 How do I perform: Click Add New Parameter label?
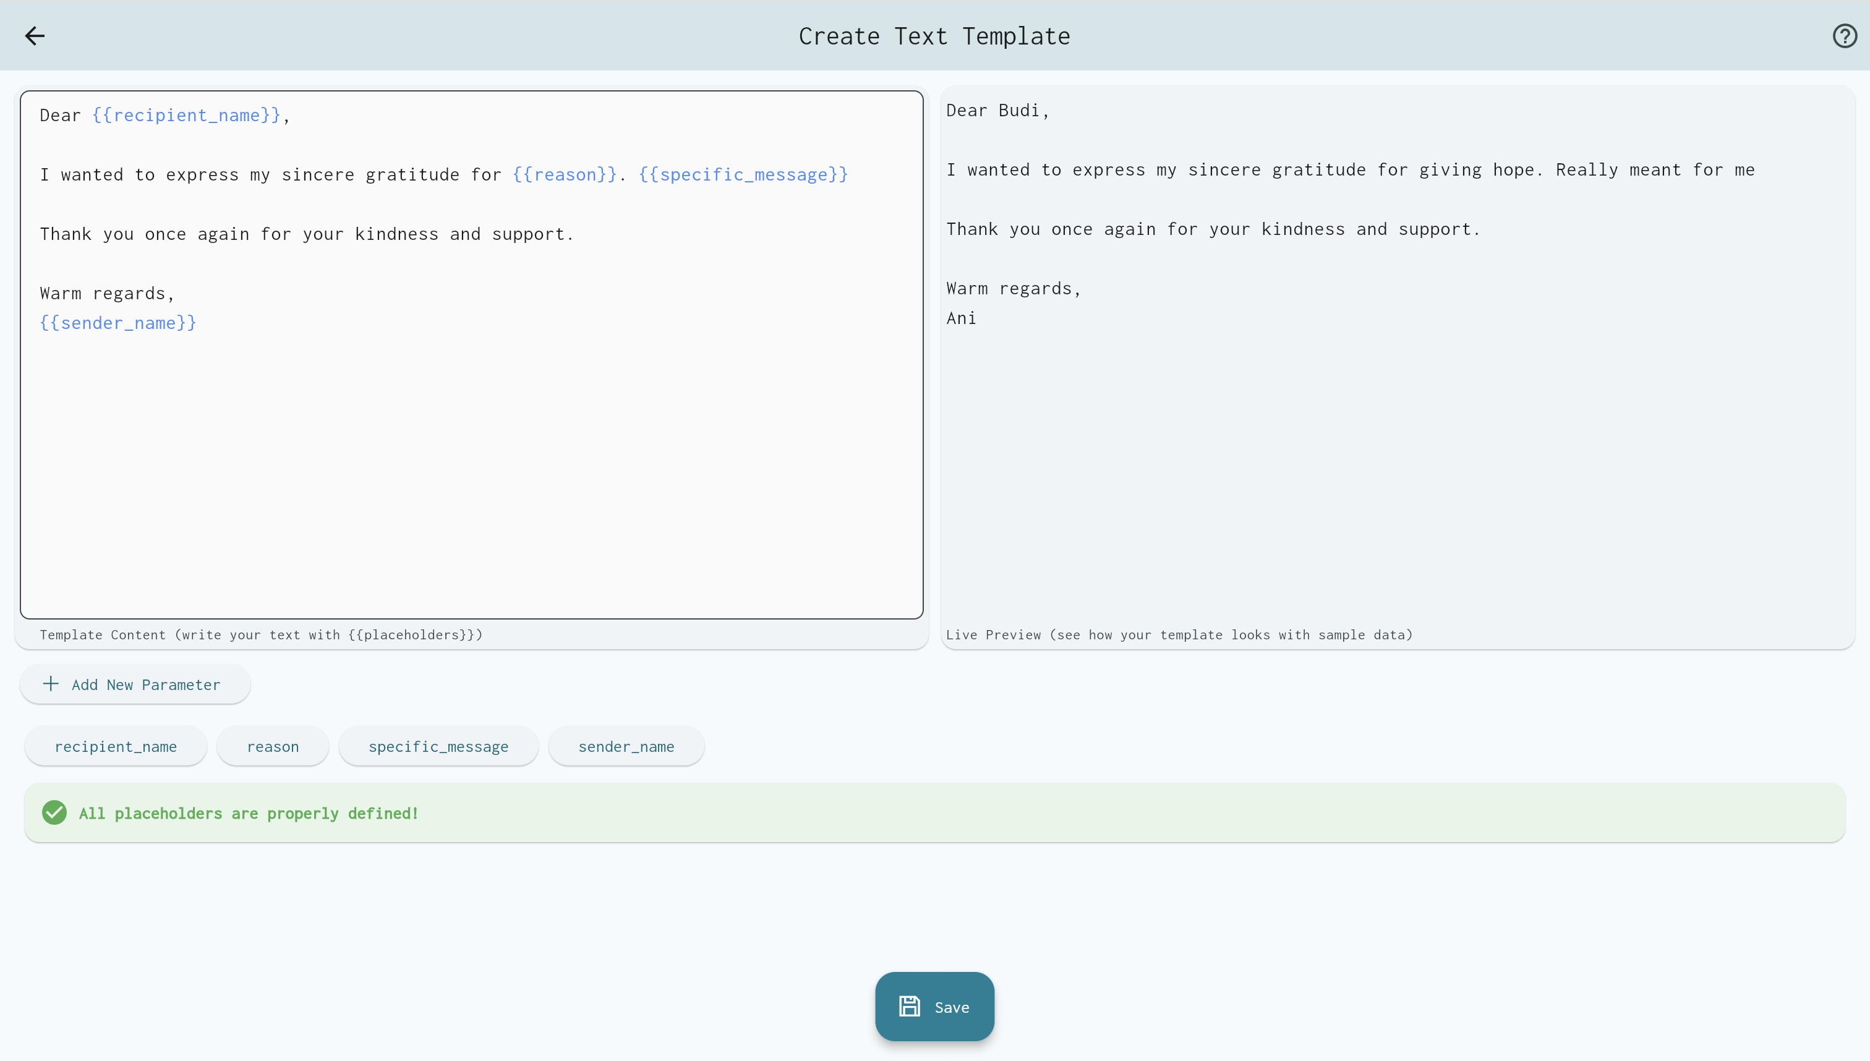(x=146, y=684)
